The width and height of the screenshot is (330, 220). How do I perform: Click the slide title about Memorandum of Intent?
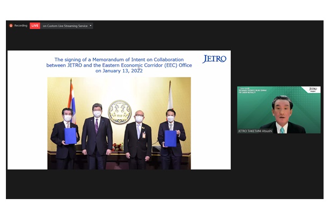pyautogui.click(x=119, y=65)
